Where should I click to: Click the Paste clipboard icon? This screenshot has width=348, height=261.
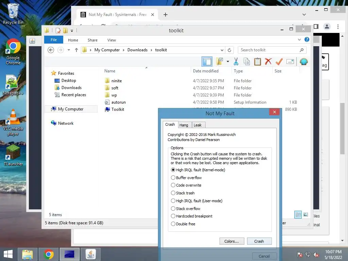[258, 62]
